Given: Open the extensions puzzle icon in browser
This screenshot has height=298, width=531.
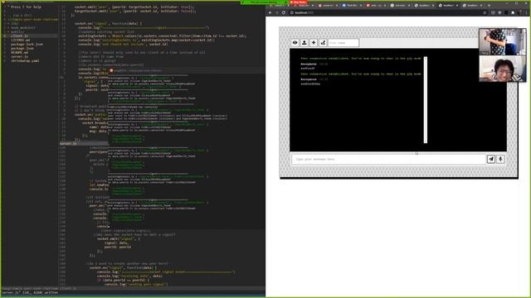Looking at the screenshot, I should pyautogui.click(x=513, y=12).
